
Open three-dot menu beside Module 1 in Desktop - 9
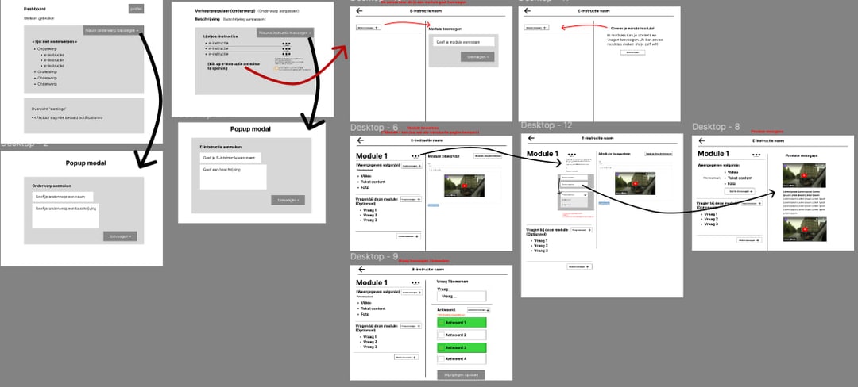coord(415,283)
